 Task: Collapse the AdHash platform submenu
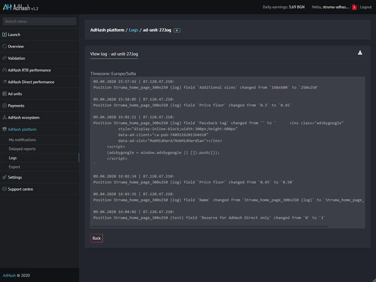[x=21, y=129]
